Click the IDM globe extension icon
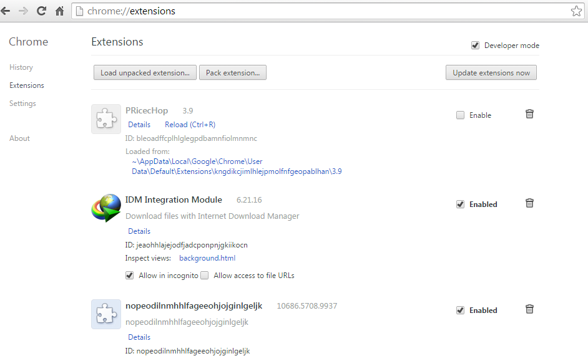The height and width of the screenshot is (356, 588). pos(106,208)
